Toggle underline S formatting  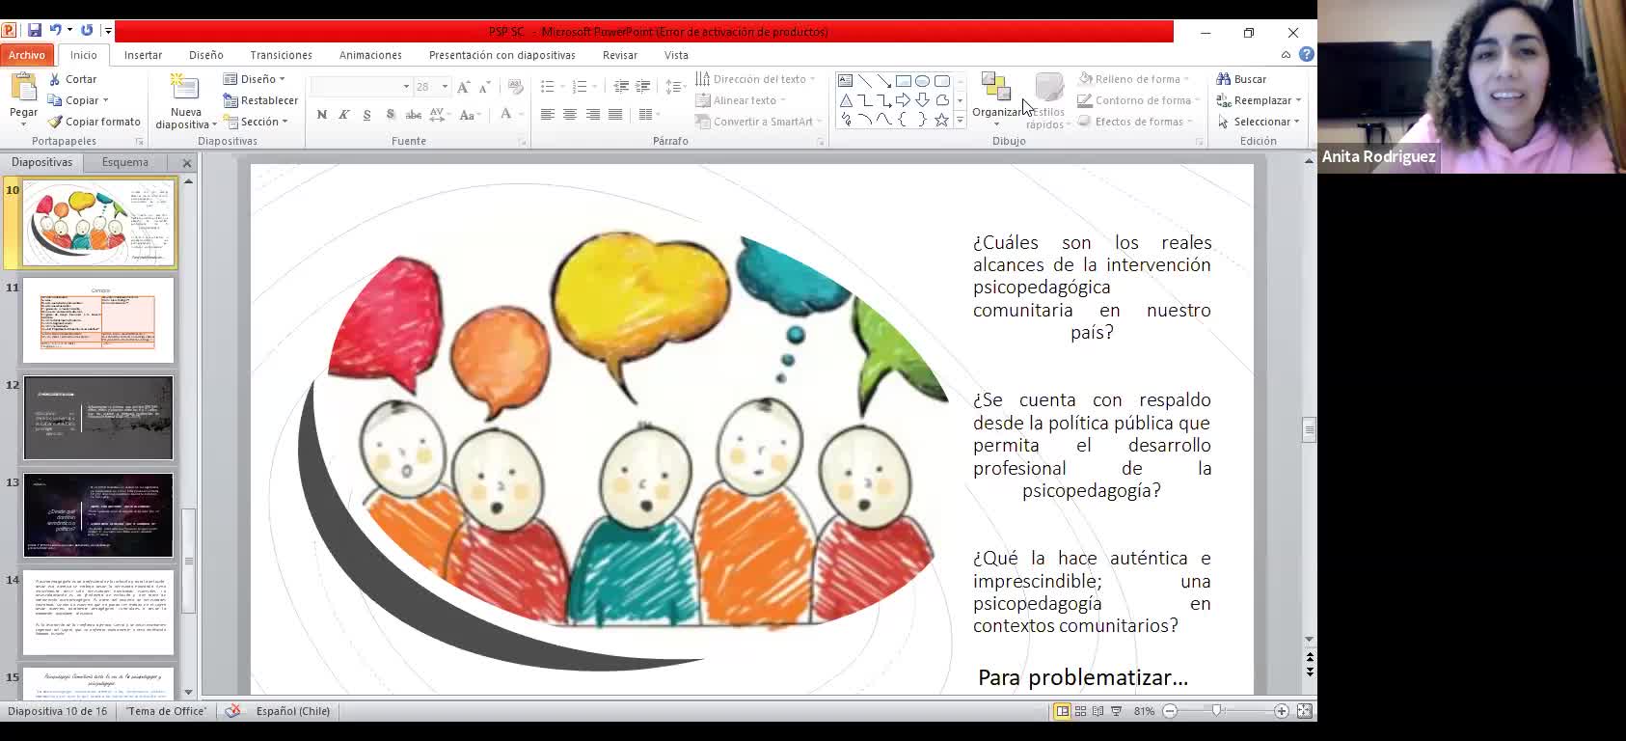(x=366, y=115)
